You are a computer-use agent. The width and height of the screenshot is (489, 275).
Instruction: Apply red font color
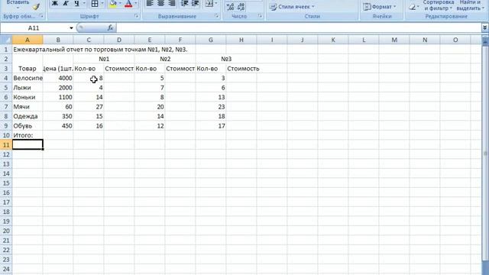coord(128,4)
